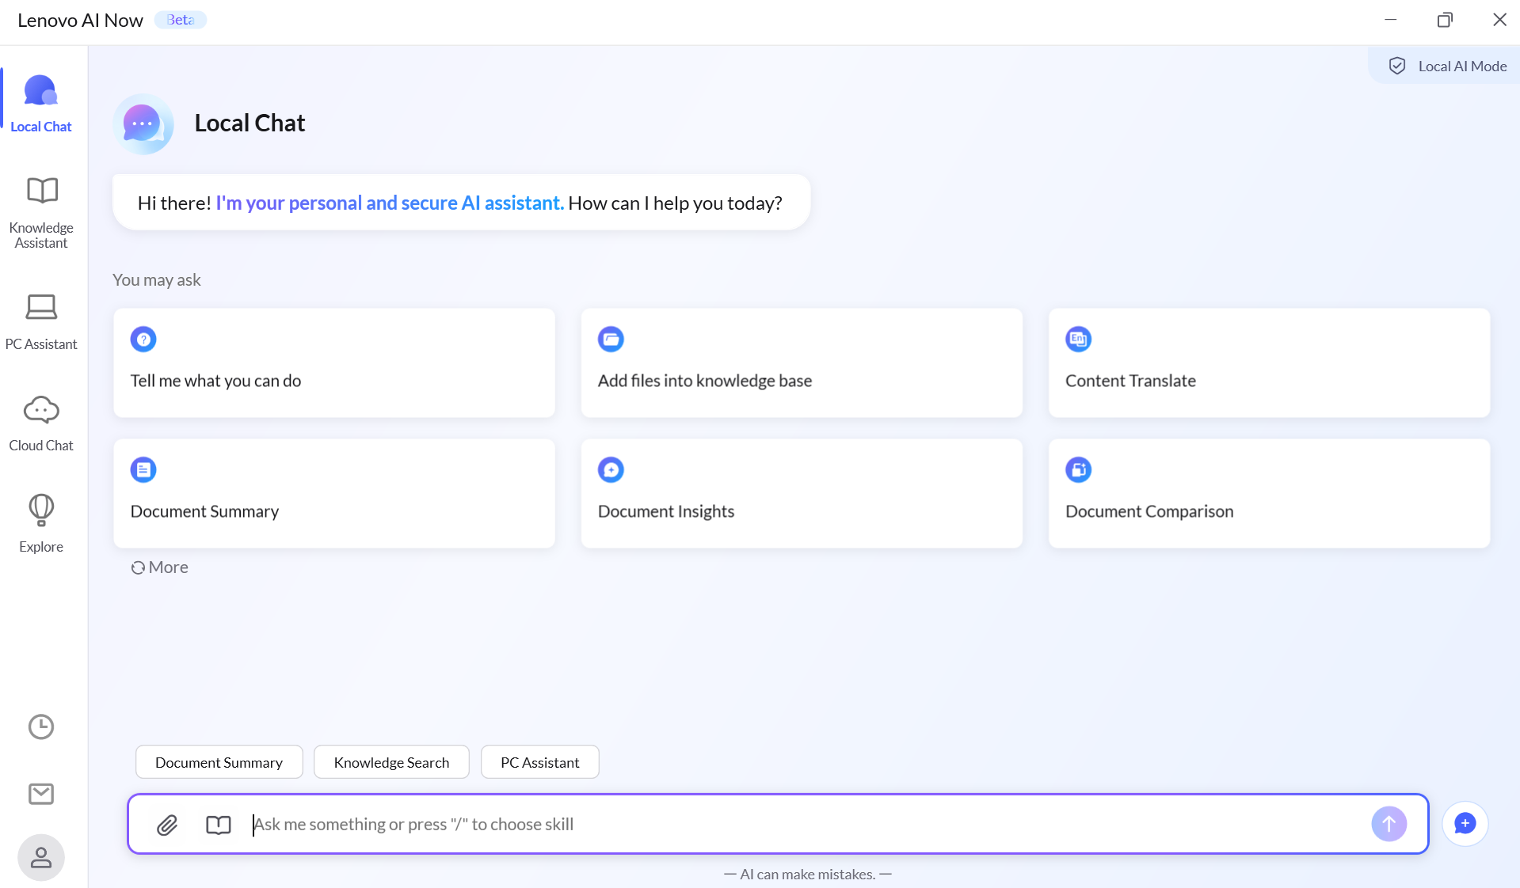This screenshot has height=888, width=1520.
Task: Click the Local AI Mode shield indicator
Action: tap(1446, 66)
